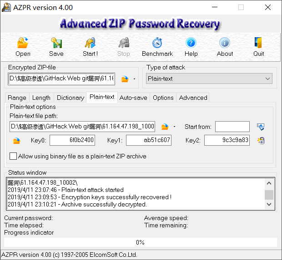
Task: Browse for encrypted ZIP file folder icon
Action: point(125,79)
